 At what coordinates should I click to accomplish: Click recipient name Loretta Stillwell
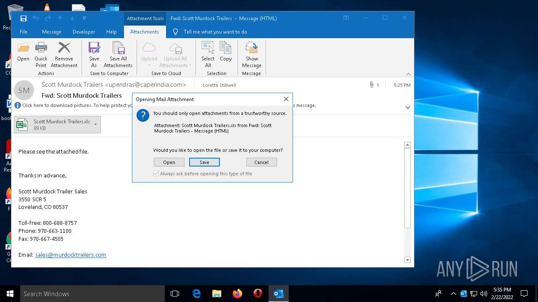click(x=219, y=85)
